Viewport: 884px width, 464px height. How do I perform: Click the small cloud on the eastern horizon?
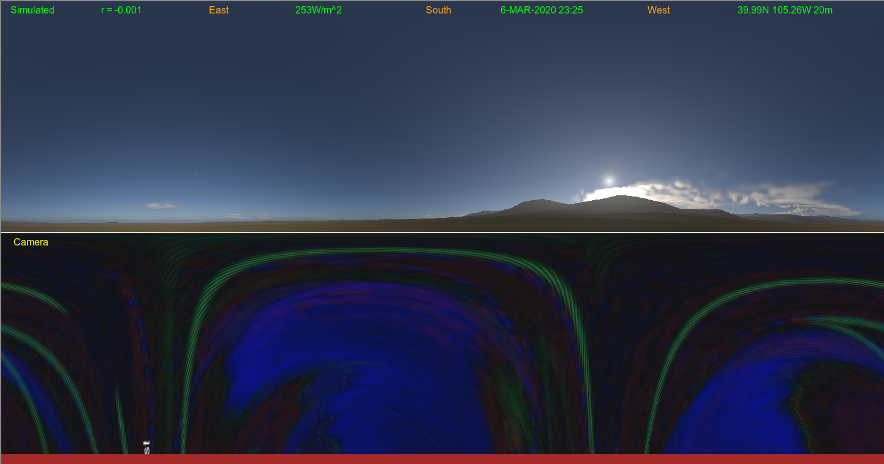(159, 206)
